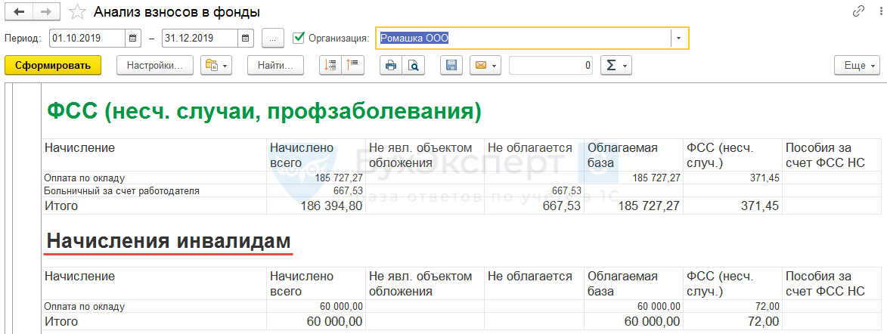
Task: Open the sum function dropdown
Action: pos(616,66)
